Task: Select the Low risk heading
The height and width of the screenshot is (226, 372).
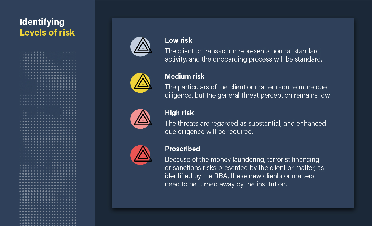Action: [178, 40]
